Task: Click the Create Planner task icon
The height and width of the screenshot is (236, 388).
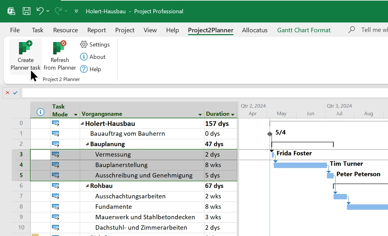Action: point(25,48)
